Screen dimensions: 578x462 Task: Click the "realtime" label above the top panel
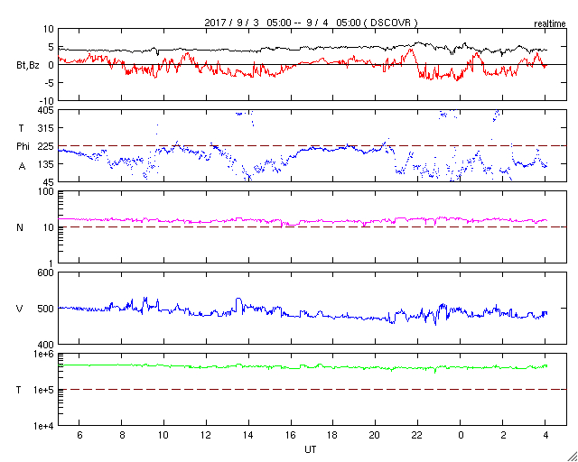550,24
